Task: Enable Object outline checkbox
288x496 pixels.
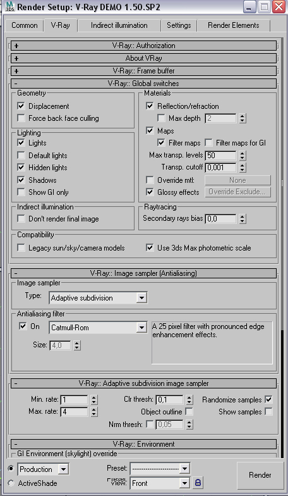Action: pyautogui.click(x=189, y=411)
